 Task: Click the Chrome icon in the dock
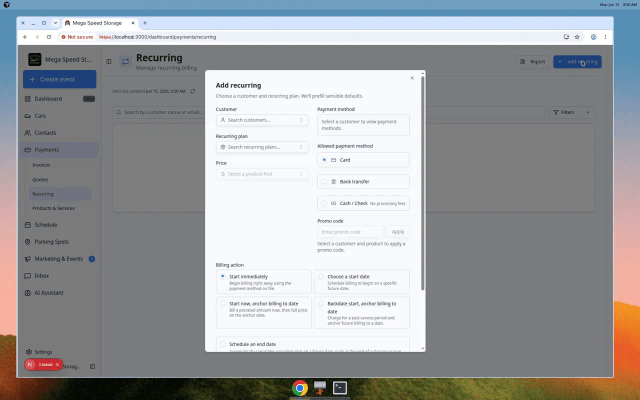(x=300, y=387)
